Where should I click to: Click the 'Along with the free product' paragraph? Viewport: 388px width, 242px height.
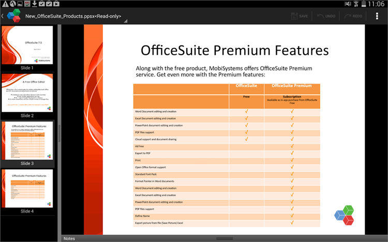(224, 72)
